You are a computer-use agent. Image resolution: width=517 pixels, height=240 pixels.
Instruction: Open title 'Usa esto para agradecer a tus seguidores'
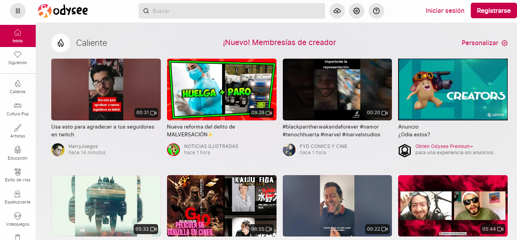coord(103,130)
